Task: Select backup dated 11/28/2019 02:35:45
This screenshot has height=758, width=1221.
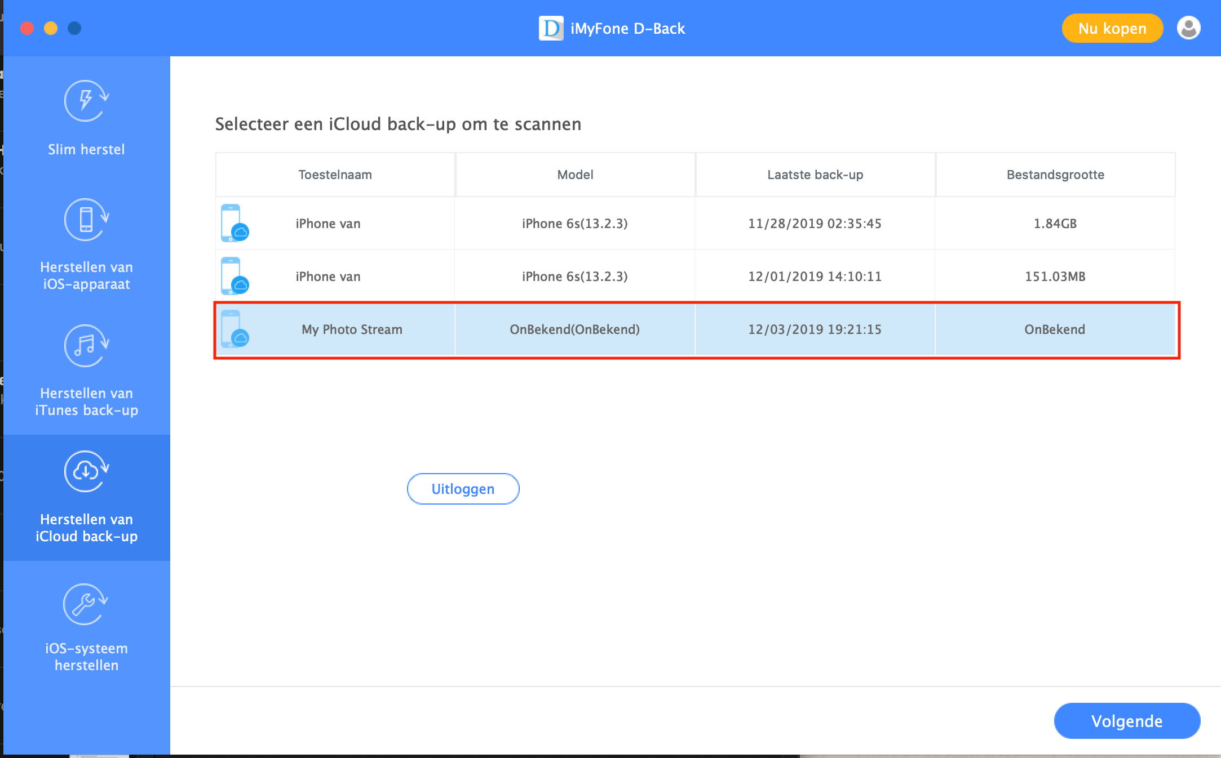Action: click(x=815, y=224)
